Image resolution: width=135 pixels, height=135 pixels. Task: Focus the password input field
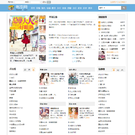pos(35,2)
